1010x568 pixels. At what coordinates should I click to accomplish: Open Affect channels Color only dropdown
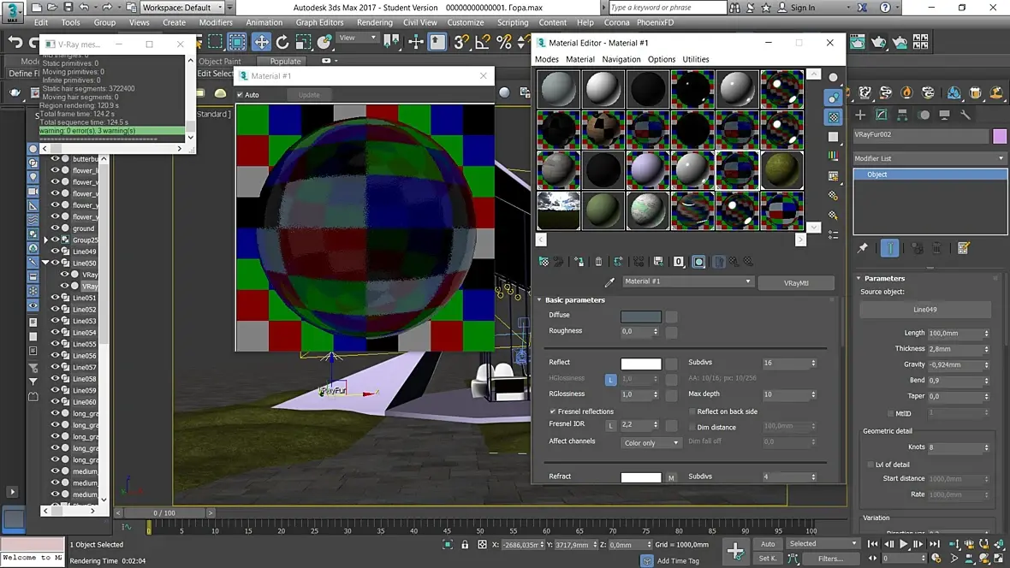pos(651,443)
